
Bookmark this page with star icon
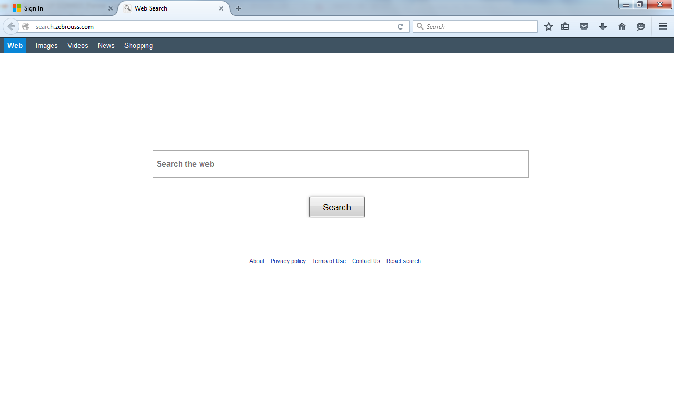coord(549,26)
